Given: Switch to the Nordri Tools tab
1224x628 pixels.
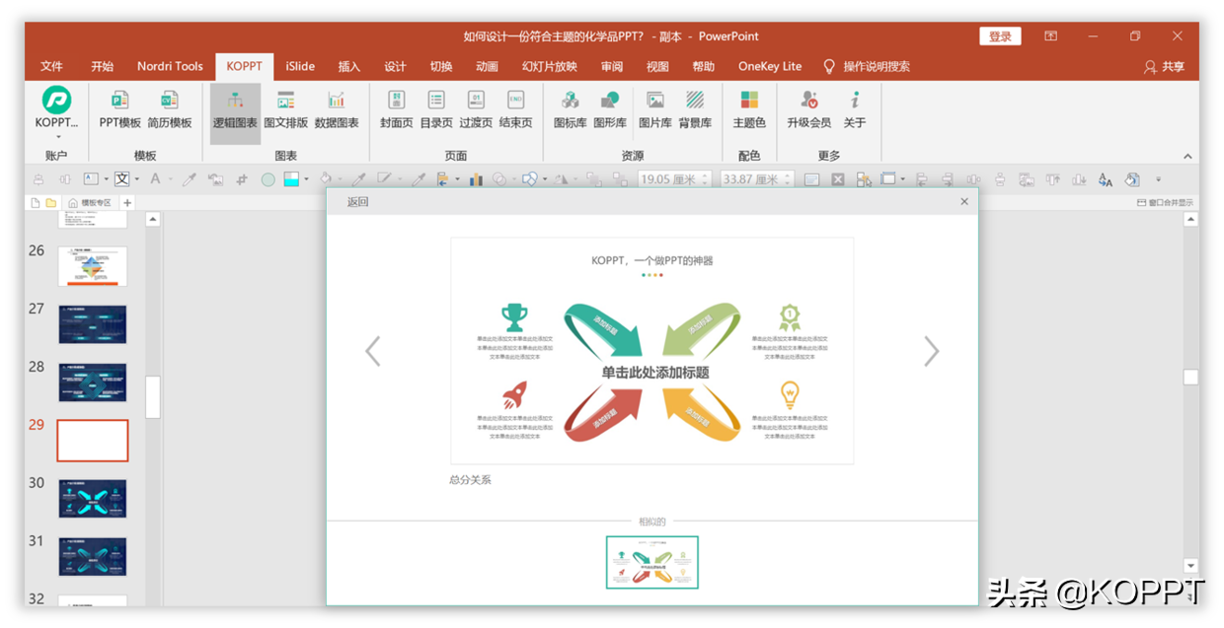Looking at the screenshot, I should (x=170, y=66).
